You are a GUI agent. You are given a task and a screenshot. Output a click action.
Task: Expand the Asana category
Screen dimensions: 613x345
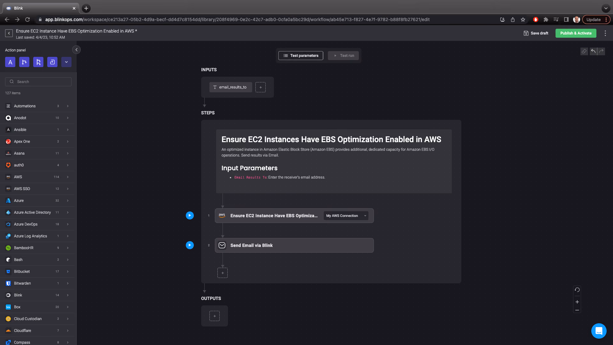click(x=37, y=153)
